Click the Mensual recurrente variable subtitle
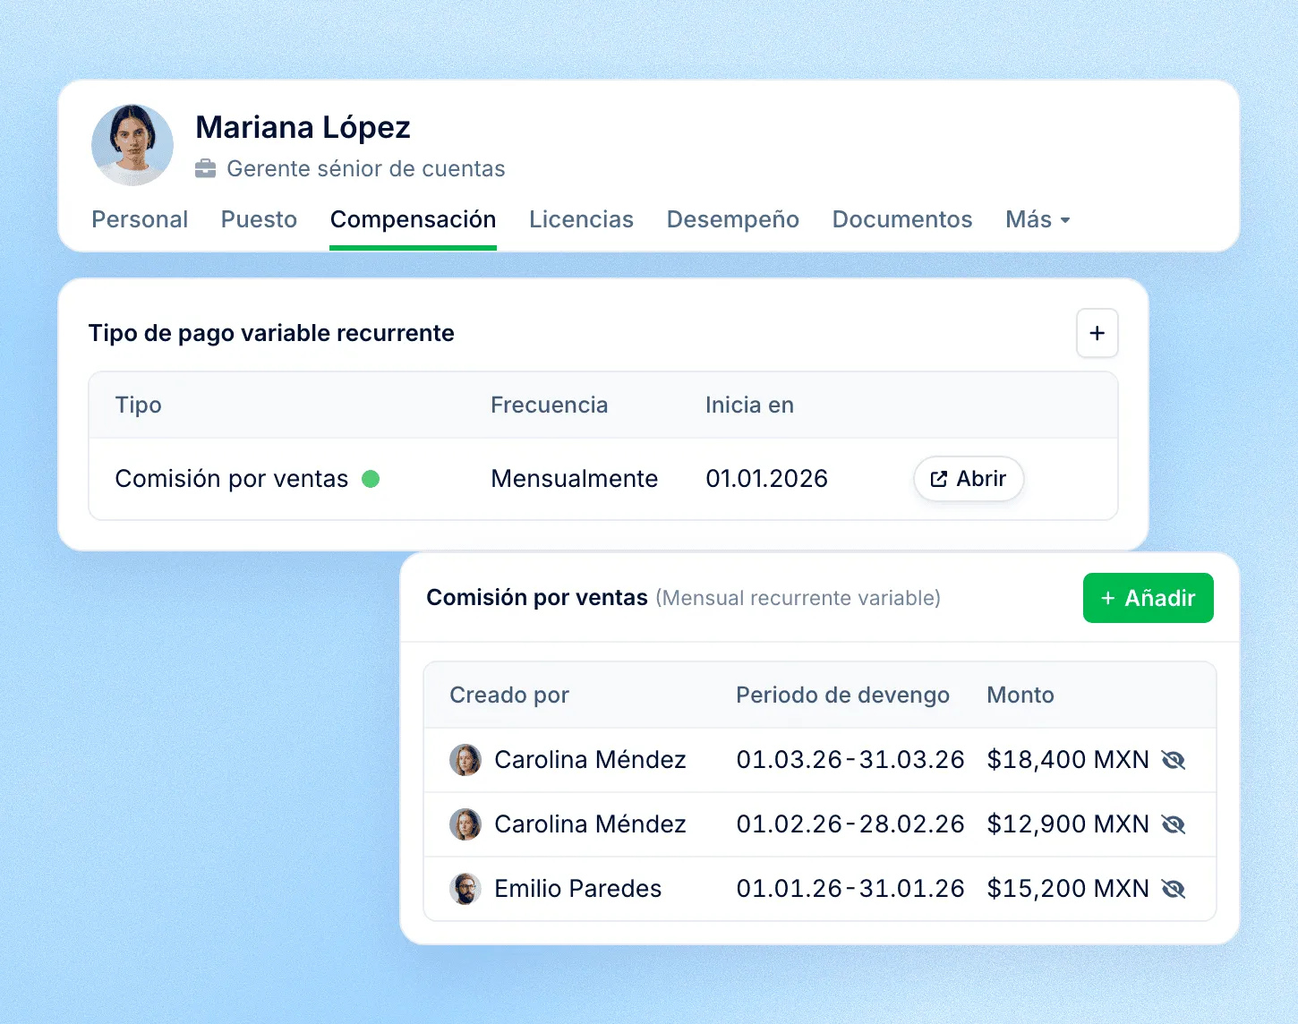1298x1024 pixels. pyautogui.click(x=798, y=598)
